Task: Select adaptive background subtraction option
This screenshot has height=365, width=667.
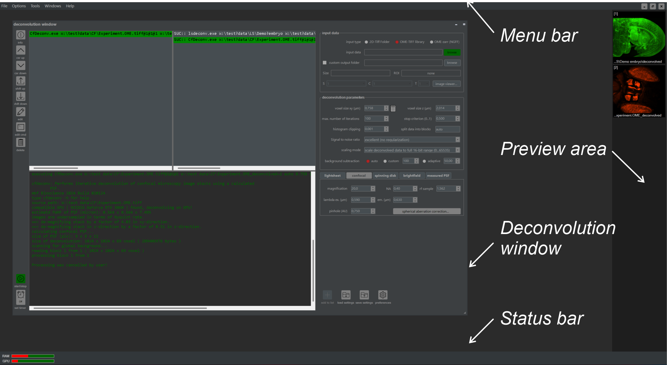Action: click(424, 161)
